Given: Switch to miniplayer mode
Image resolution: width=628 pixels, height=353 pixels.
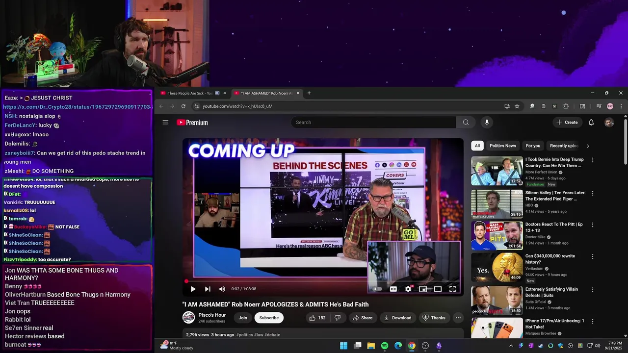Looking at the screenshot, I should coord(423,289).
